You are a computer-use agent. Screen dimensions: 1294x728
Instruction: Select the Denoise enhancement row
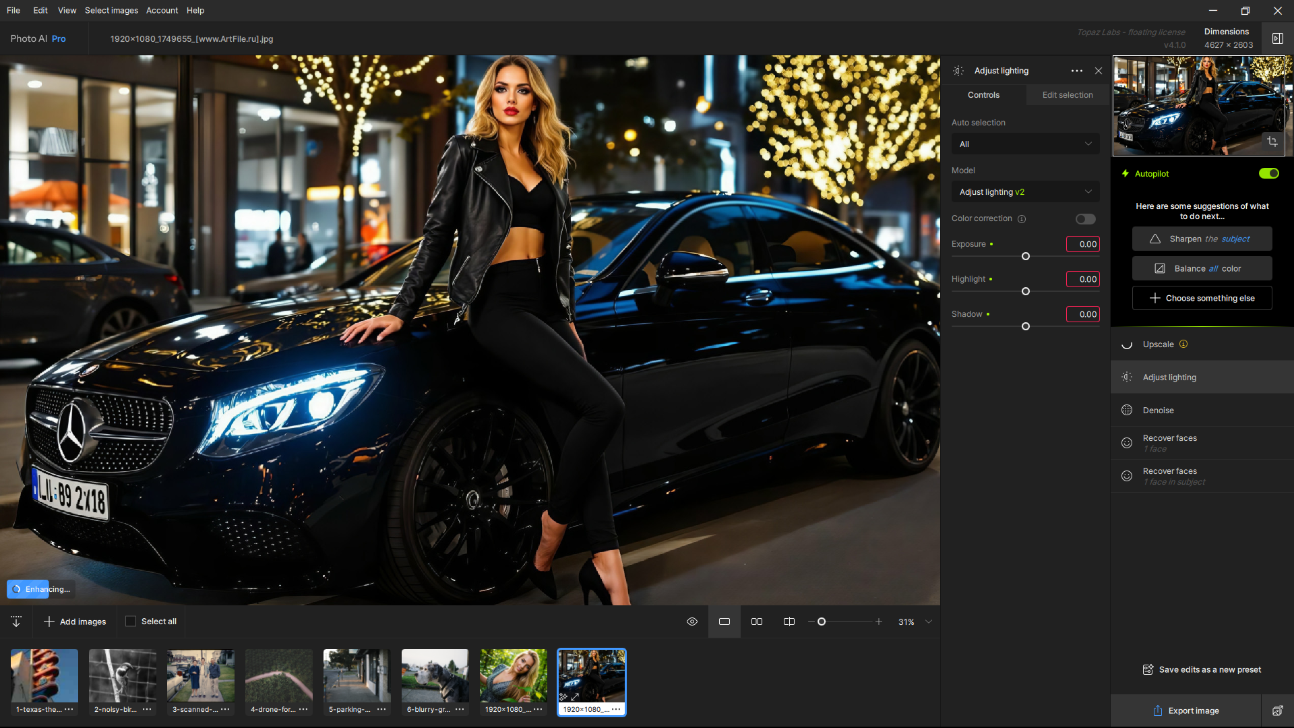pyautogui.click(x=1202, y=410)
